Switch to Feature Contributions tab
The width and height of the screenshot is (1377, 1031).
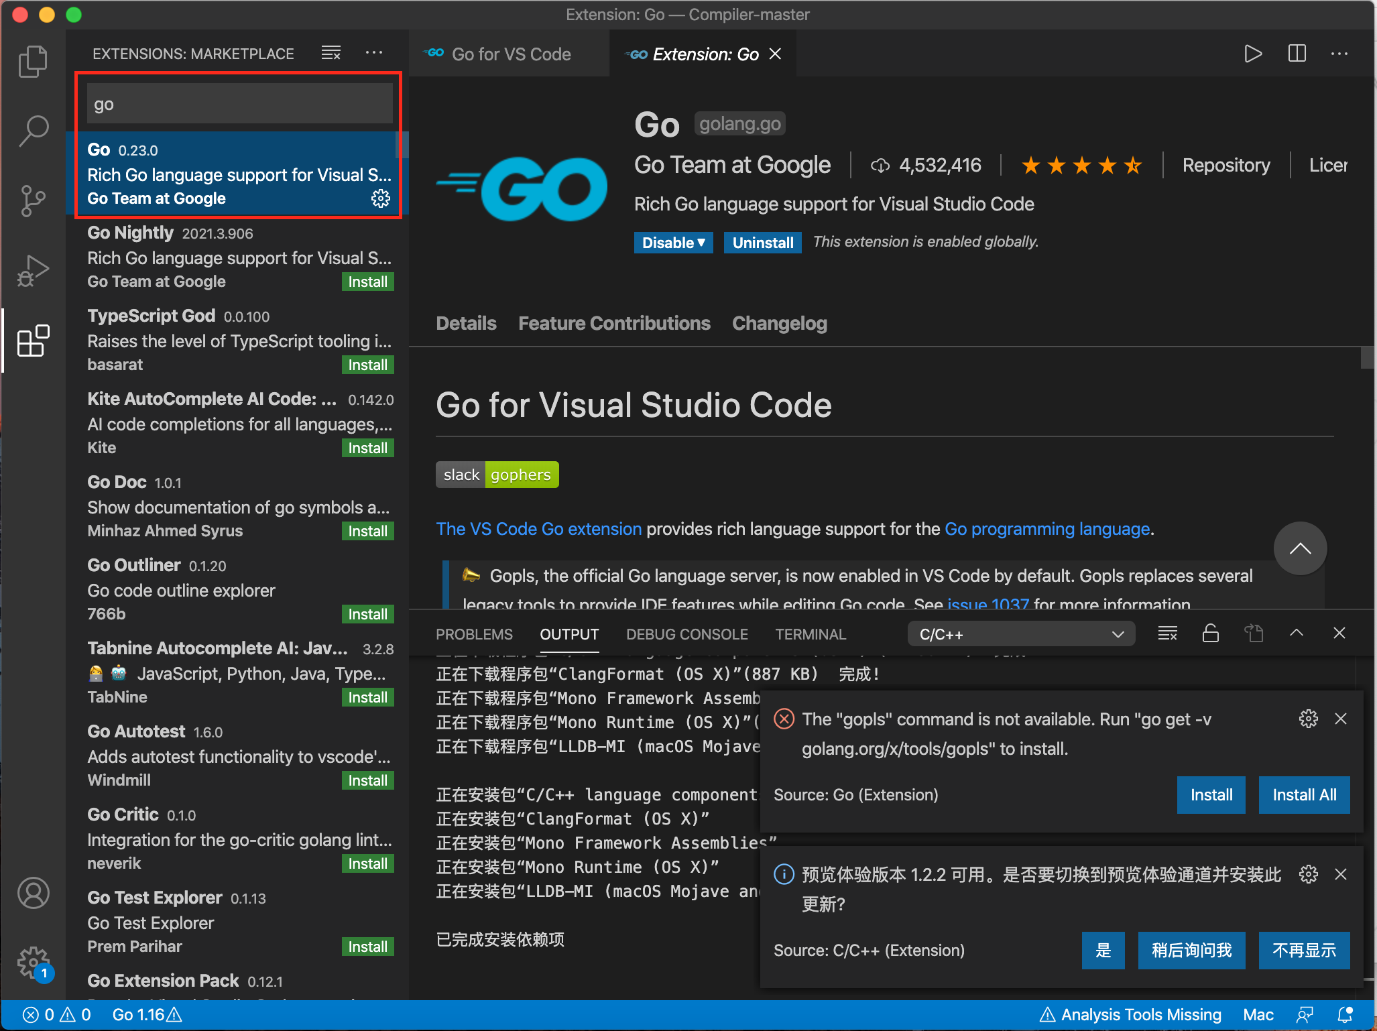coord(614,323)
